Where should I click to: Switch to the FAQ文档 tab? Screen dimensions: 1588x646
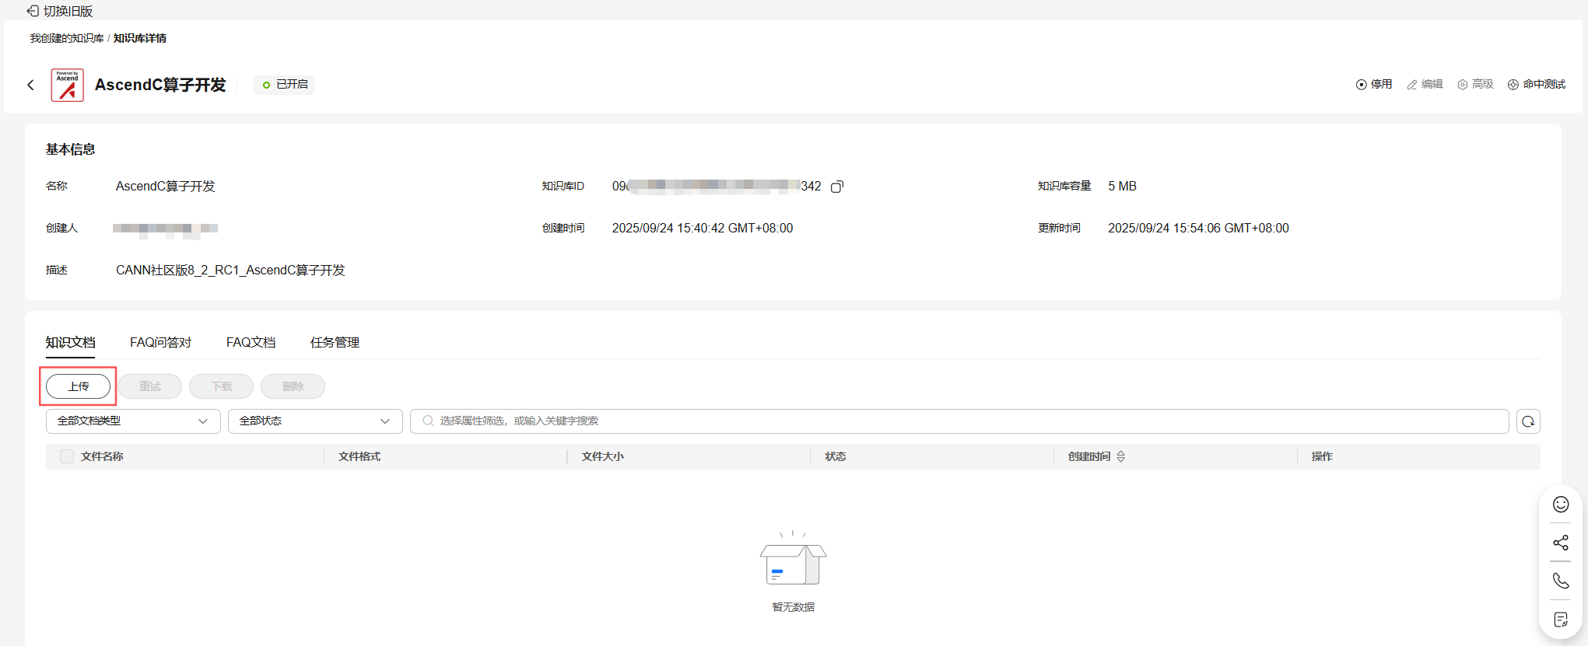251,342
